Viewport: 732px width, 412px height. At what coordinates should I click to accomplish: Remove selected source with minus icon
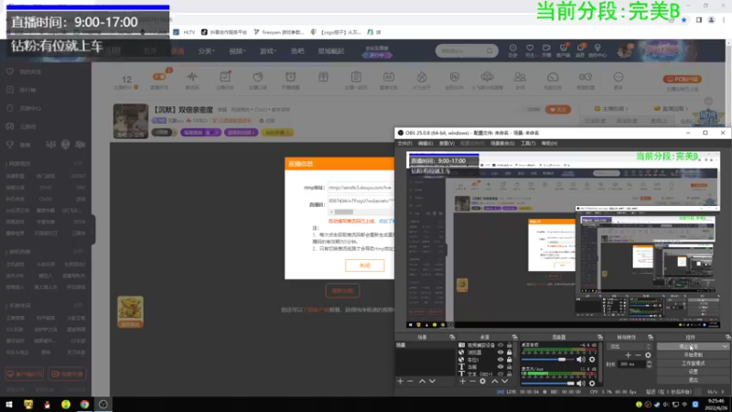[472, 381]
